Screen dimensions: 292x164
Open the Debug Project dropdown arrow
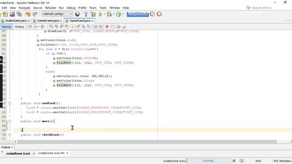coord(114,14)
